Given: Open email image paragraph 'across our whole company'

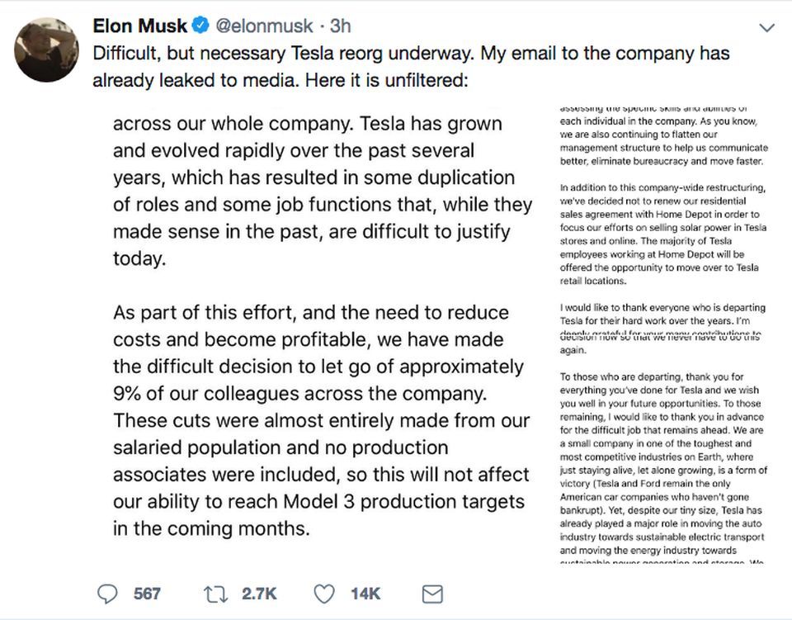Looking at the screenshot, I should click(x=315, y=191).
